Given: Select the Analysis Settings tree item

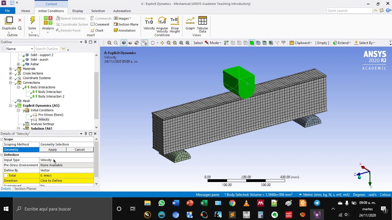Looking at the screenshot, I should pyautogui.click(x=42, y=124).
